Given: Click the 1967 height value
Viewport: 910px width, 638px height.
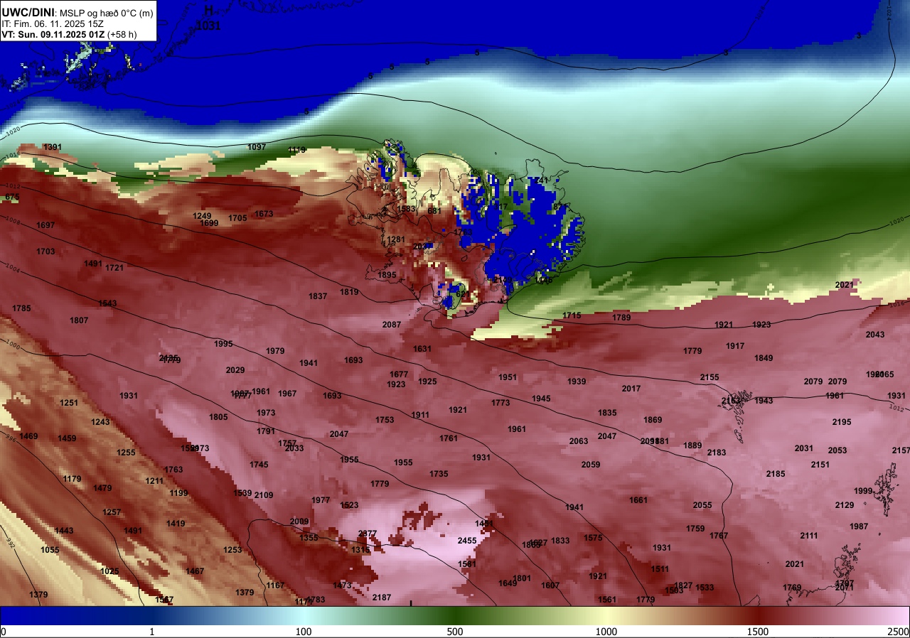Looking at the screenshot, I should point(287,394).
